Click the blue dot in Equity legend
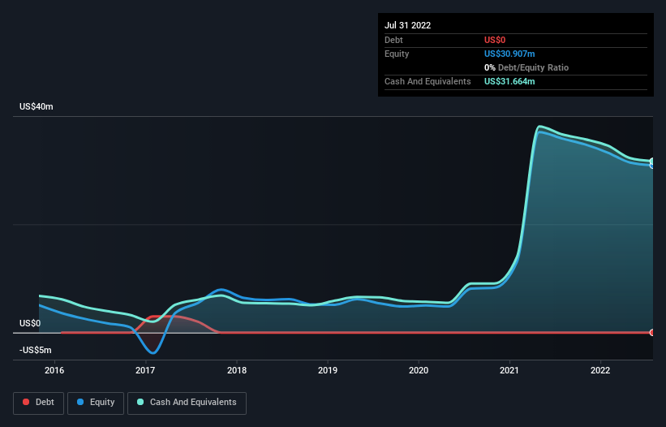 point(80,402)
